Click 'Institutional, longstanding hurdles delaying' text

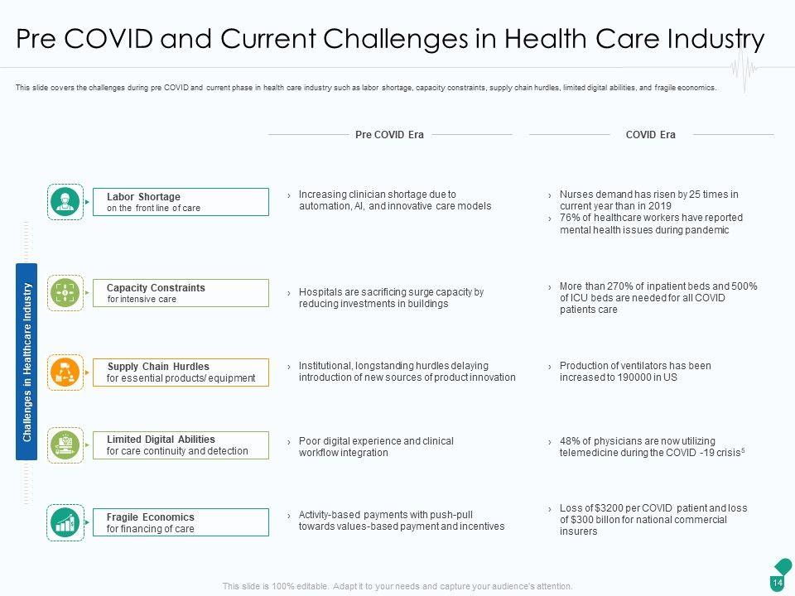click(407, 372)
